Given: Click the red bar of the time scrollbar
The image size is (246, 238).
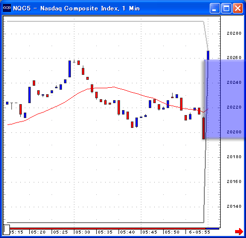Looking at the screenshot, I should [108, 229].
